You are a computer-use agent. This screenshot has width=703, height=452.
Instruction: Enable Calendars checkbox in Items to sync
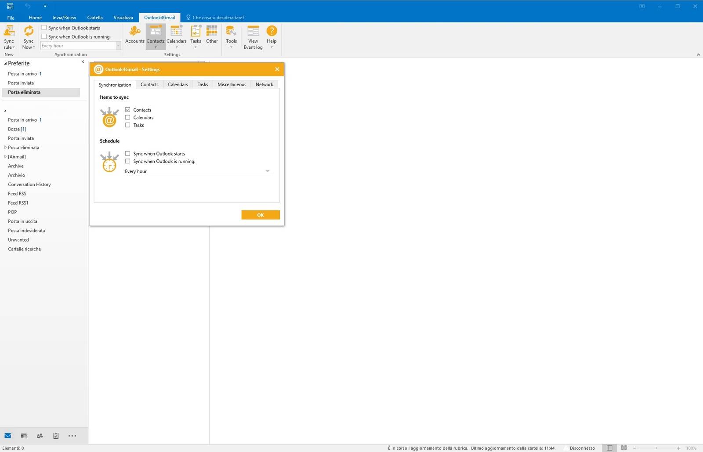click(128, 117)
